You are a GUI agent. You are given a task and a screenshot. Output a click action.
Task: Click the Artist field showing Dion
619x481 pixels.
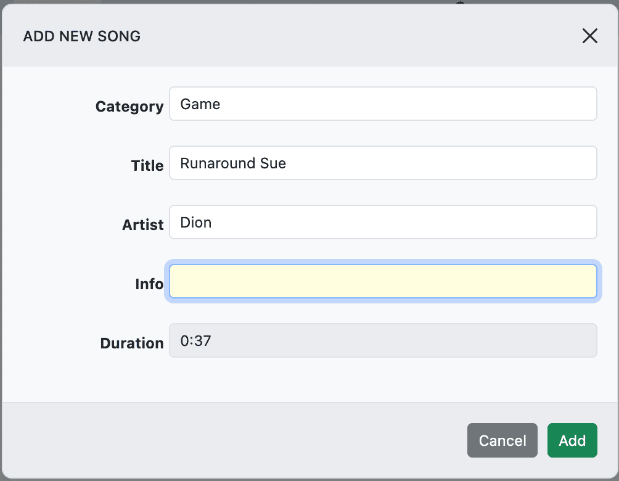pos(382,222)
